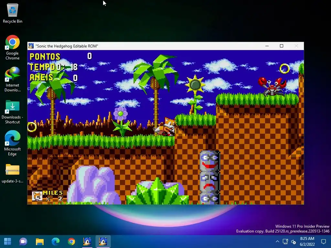The height and width of the screenshot is (248, 331).
Task: Click the red Crabmeat enemy on the ledge
Action: [272, 86]
